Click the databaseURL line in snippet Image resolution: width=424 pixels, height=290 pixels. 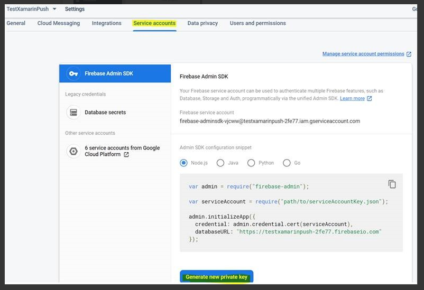pyautogui.click(x=288, y=231)
